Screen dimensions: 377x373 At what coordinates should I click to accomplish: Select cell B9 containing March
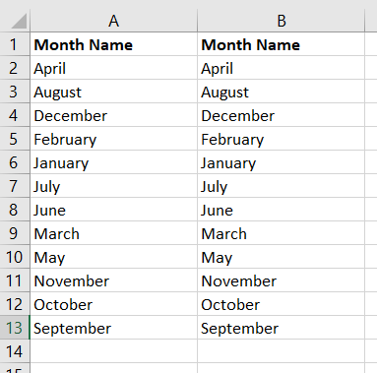(282, 233)
